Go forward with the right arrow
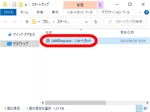Image resolution: width=150 pixels, height=112 pixels. click(14, 22)
